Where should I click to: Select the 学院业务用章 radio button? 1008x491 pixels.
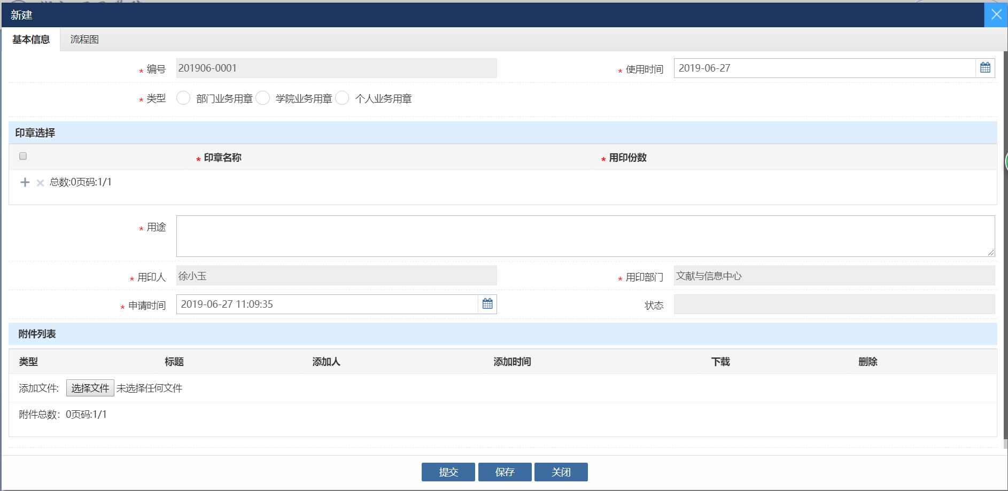click(x=263, y=98)
